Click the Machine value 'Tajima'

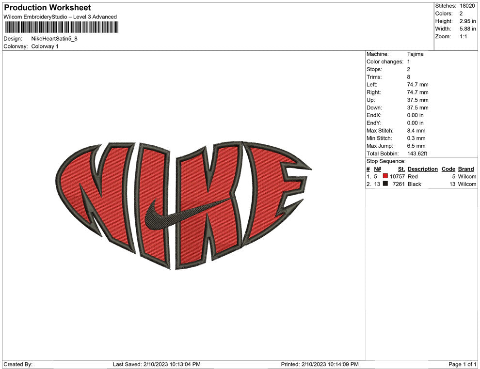click(x=415, y=54)
